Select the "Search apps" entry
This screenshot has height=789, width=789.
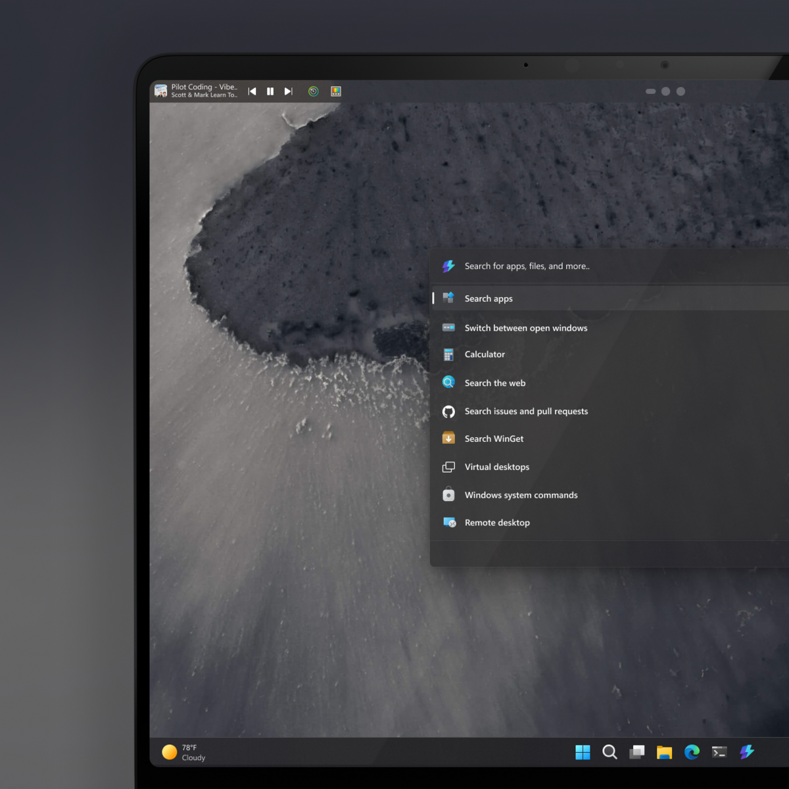(x=489, y=299)
